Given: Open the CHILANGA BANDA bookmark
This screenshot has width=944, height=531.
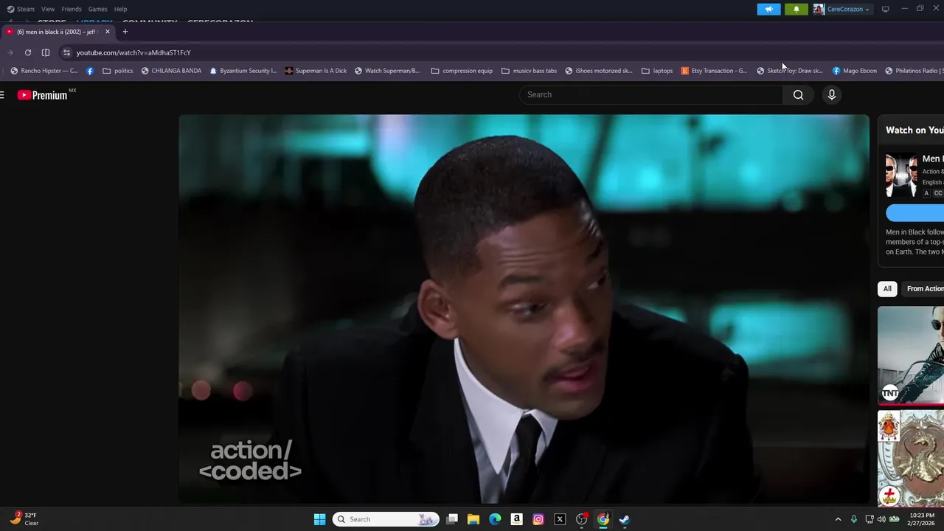Looking at the screenshot, I should [x=171, y=71].
